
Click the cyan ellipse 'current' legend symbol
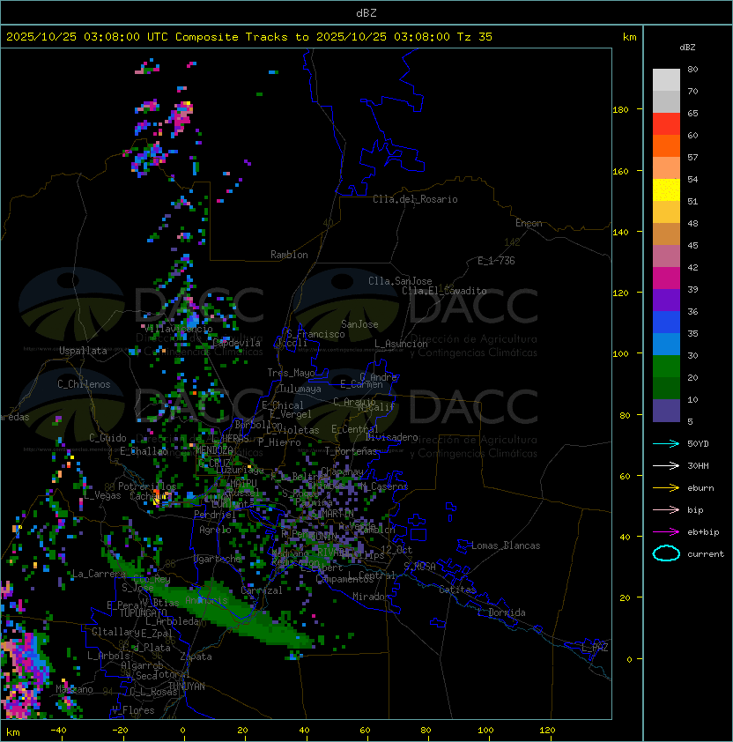coord(666,553)
